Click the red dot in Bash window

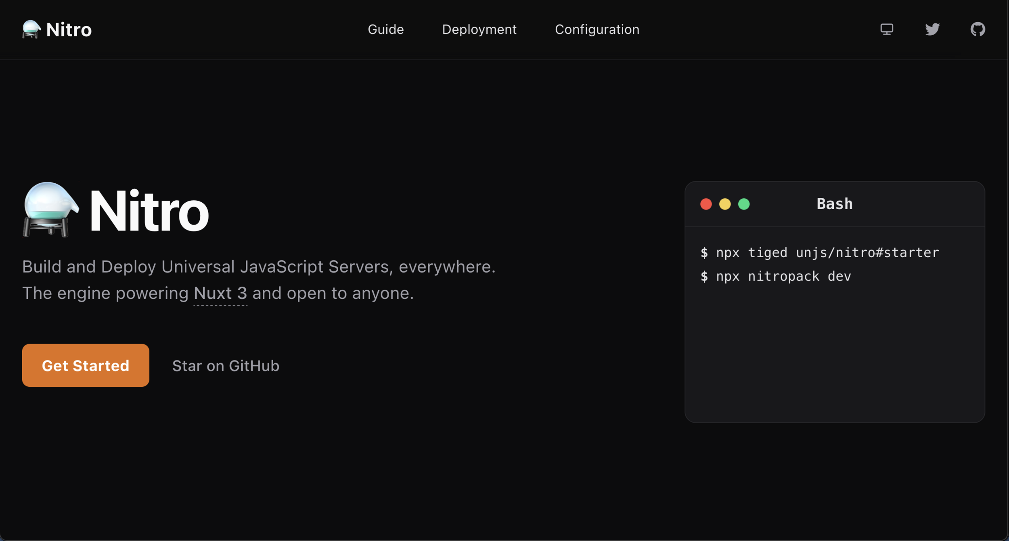tap(706, 204)
